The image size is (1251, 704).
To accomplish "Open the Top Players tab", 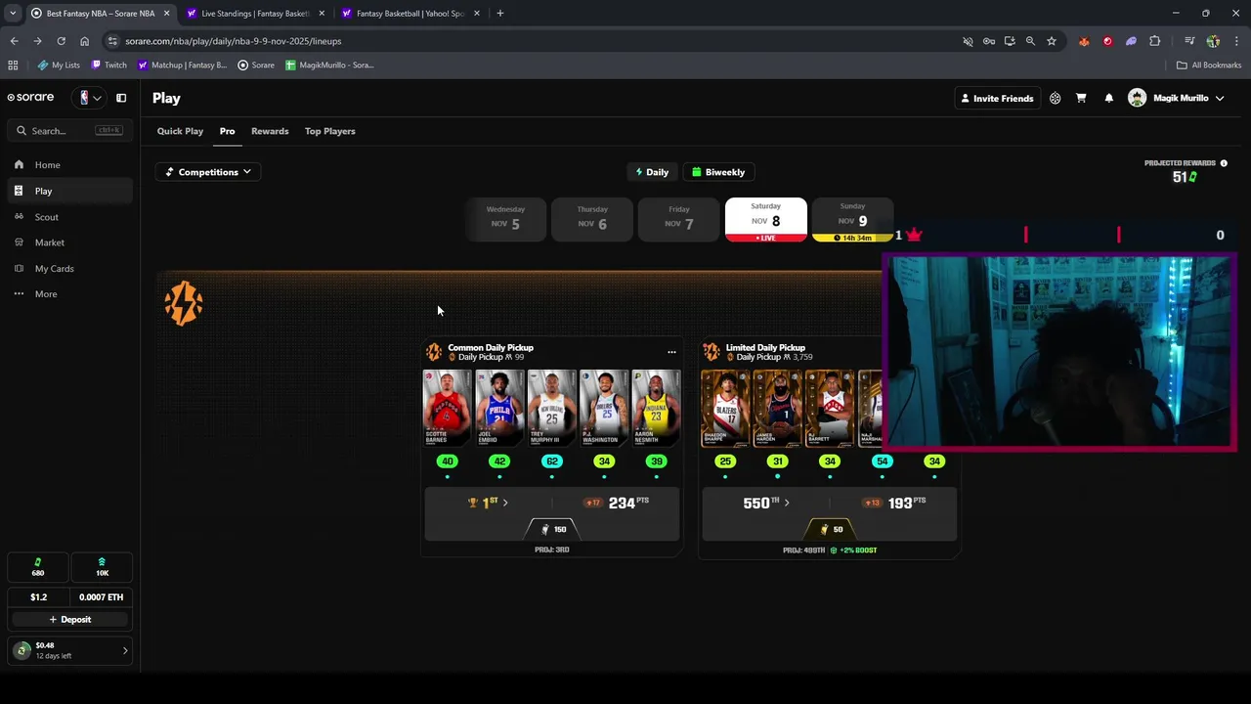I will pyautogui.click(x=329, y=131).
